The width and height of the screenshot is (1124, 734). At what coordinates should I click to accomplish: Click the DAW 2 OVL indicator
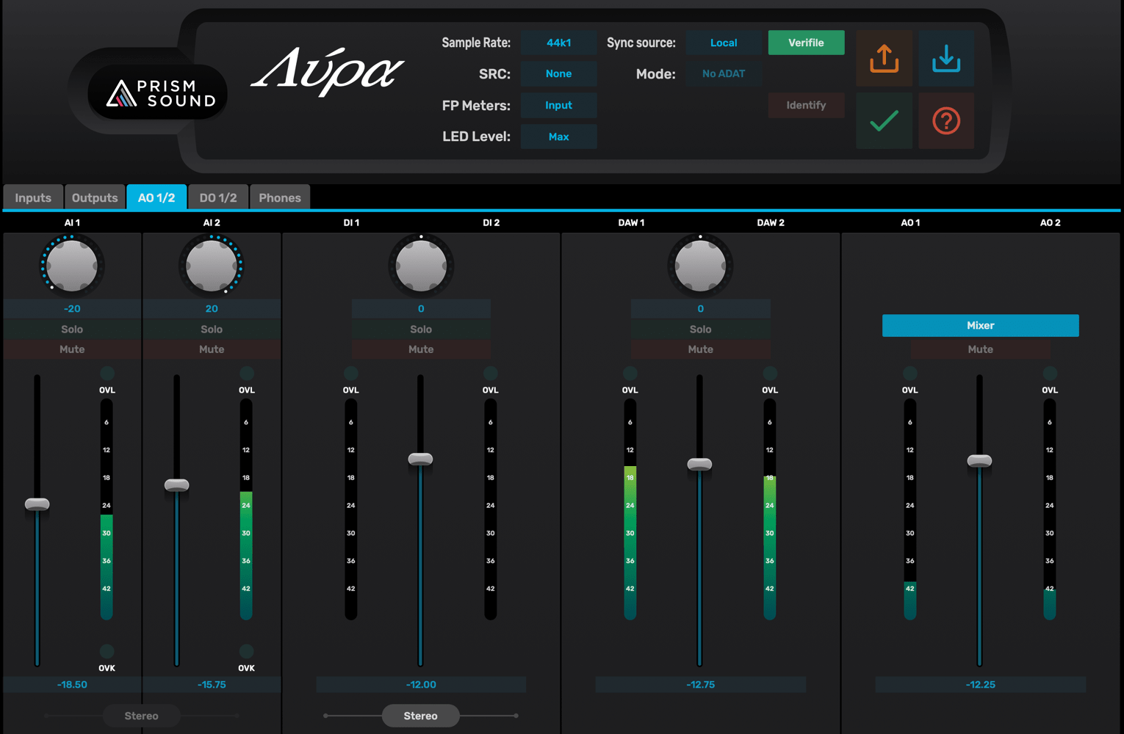tap(770, 373)
